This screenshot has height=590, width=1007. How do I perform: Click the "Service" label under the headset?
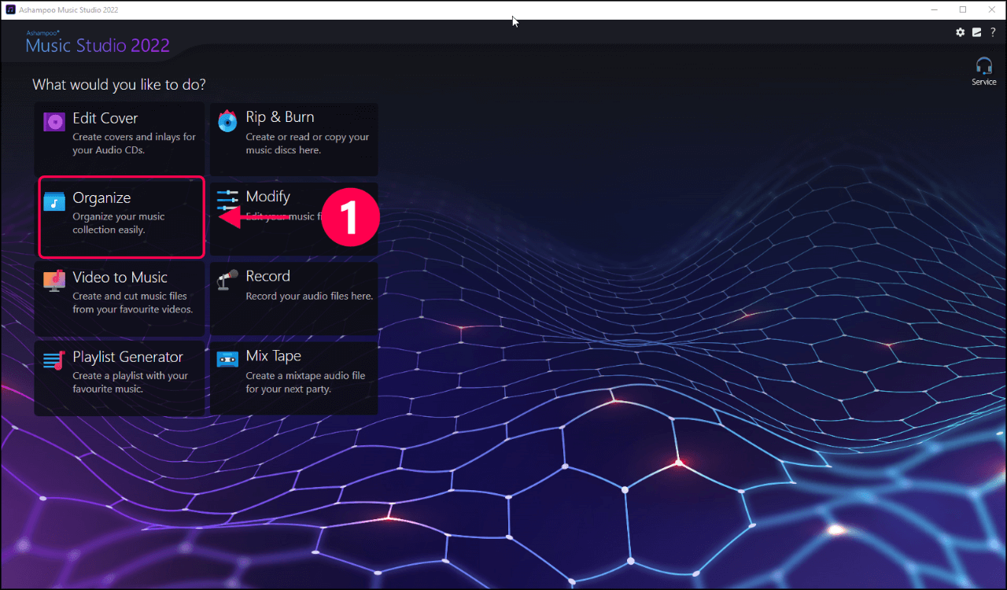pos(983,82)
